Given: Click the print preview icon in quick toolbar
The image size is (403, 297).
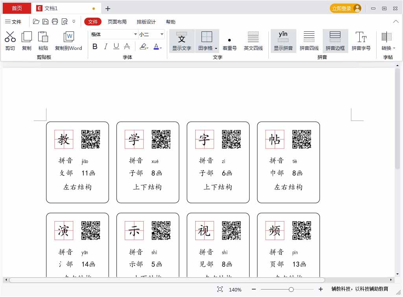Looking at the screenshot, I should pyautogui.click(x=65, y=22).
